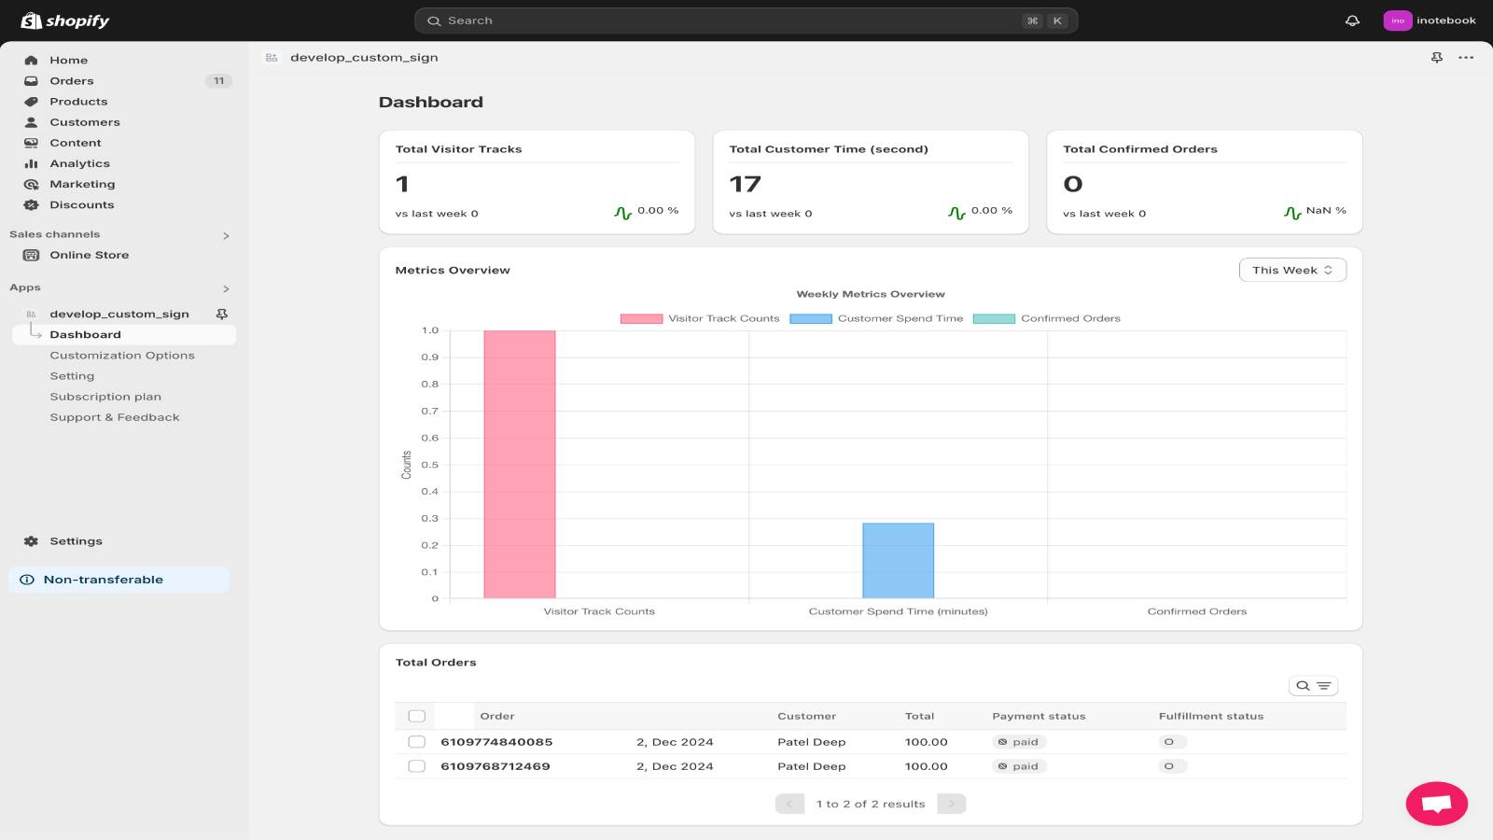Pin the develop_custom_sign app
The width and height of the screenshot is (1493, 840).
222,314
